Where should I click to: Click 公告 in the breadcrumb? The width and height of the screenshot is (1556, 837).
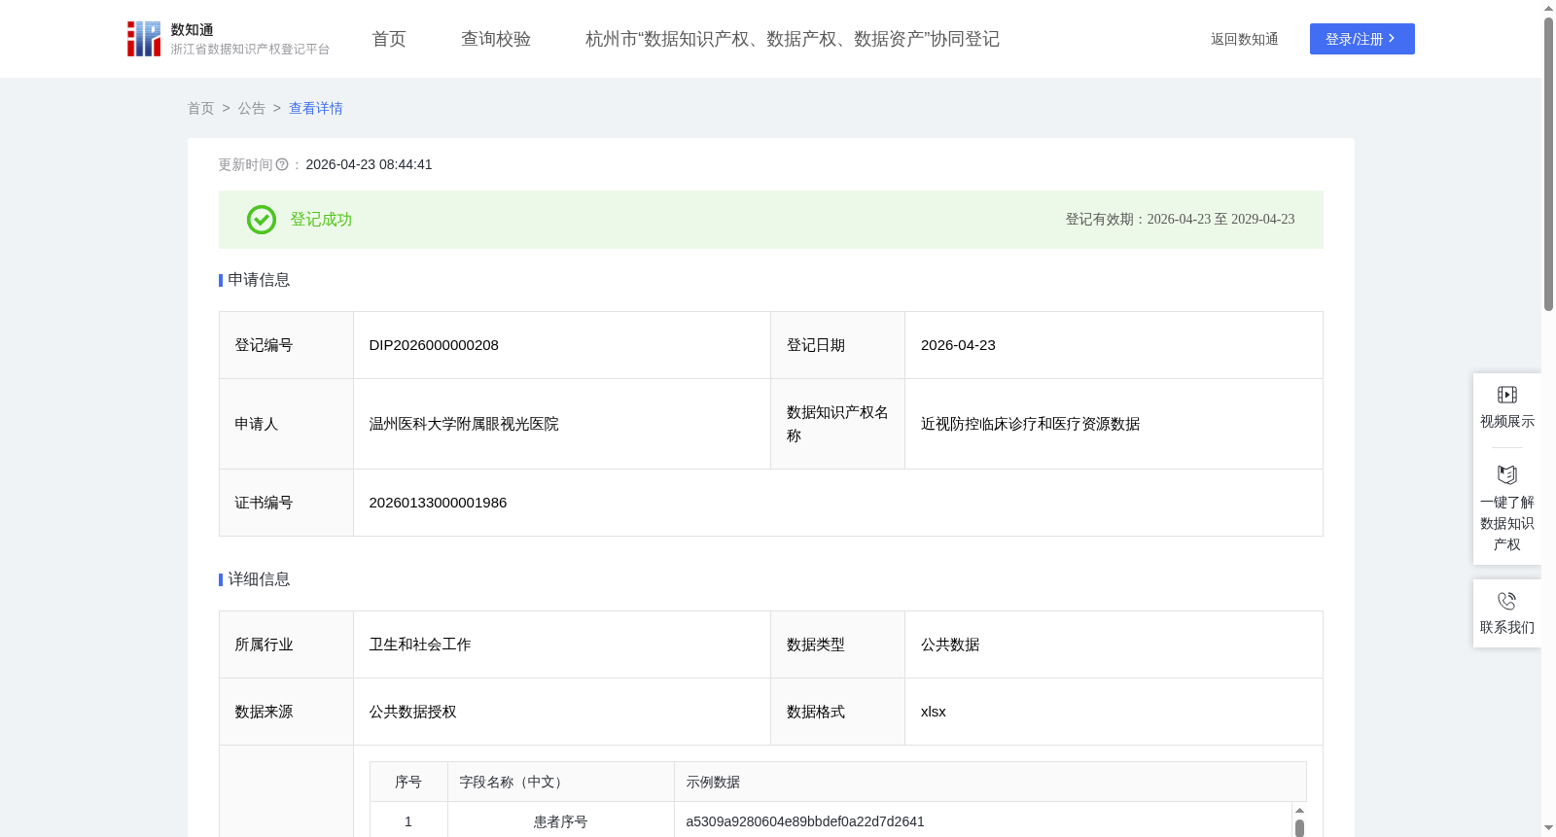(x=251, y=109)
